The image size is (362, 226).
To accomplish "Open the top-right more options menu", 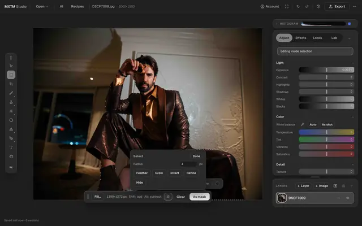I will [355, 6].
